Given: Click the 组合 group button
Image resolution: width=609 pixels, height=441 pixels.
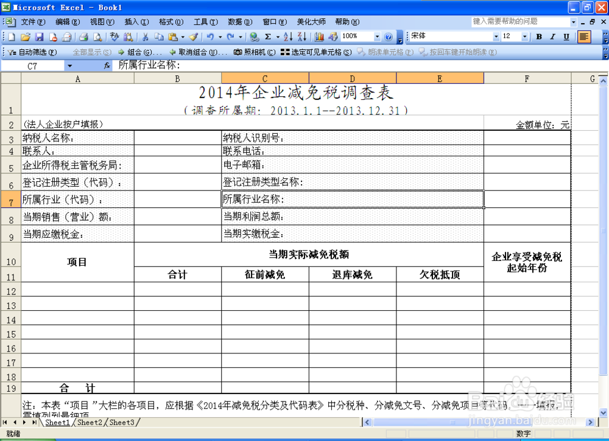Looking at the screenshot, I should point(140,52).
